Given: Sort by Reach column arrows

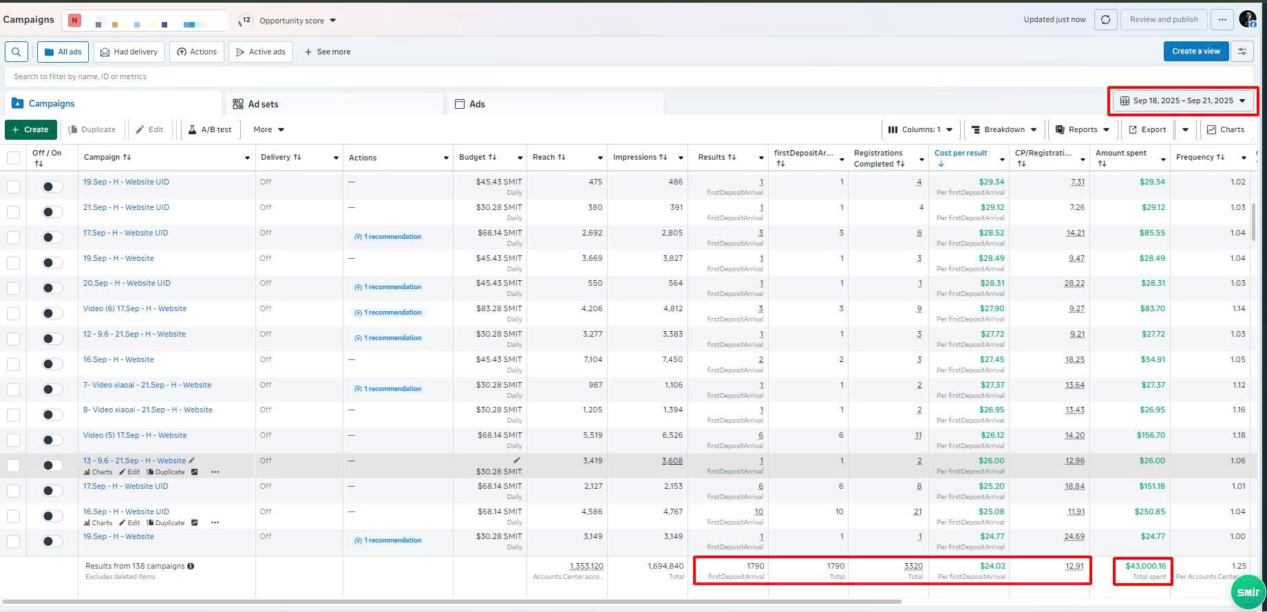Looking at the screenshot, I should click(562, 157).
